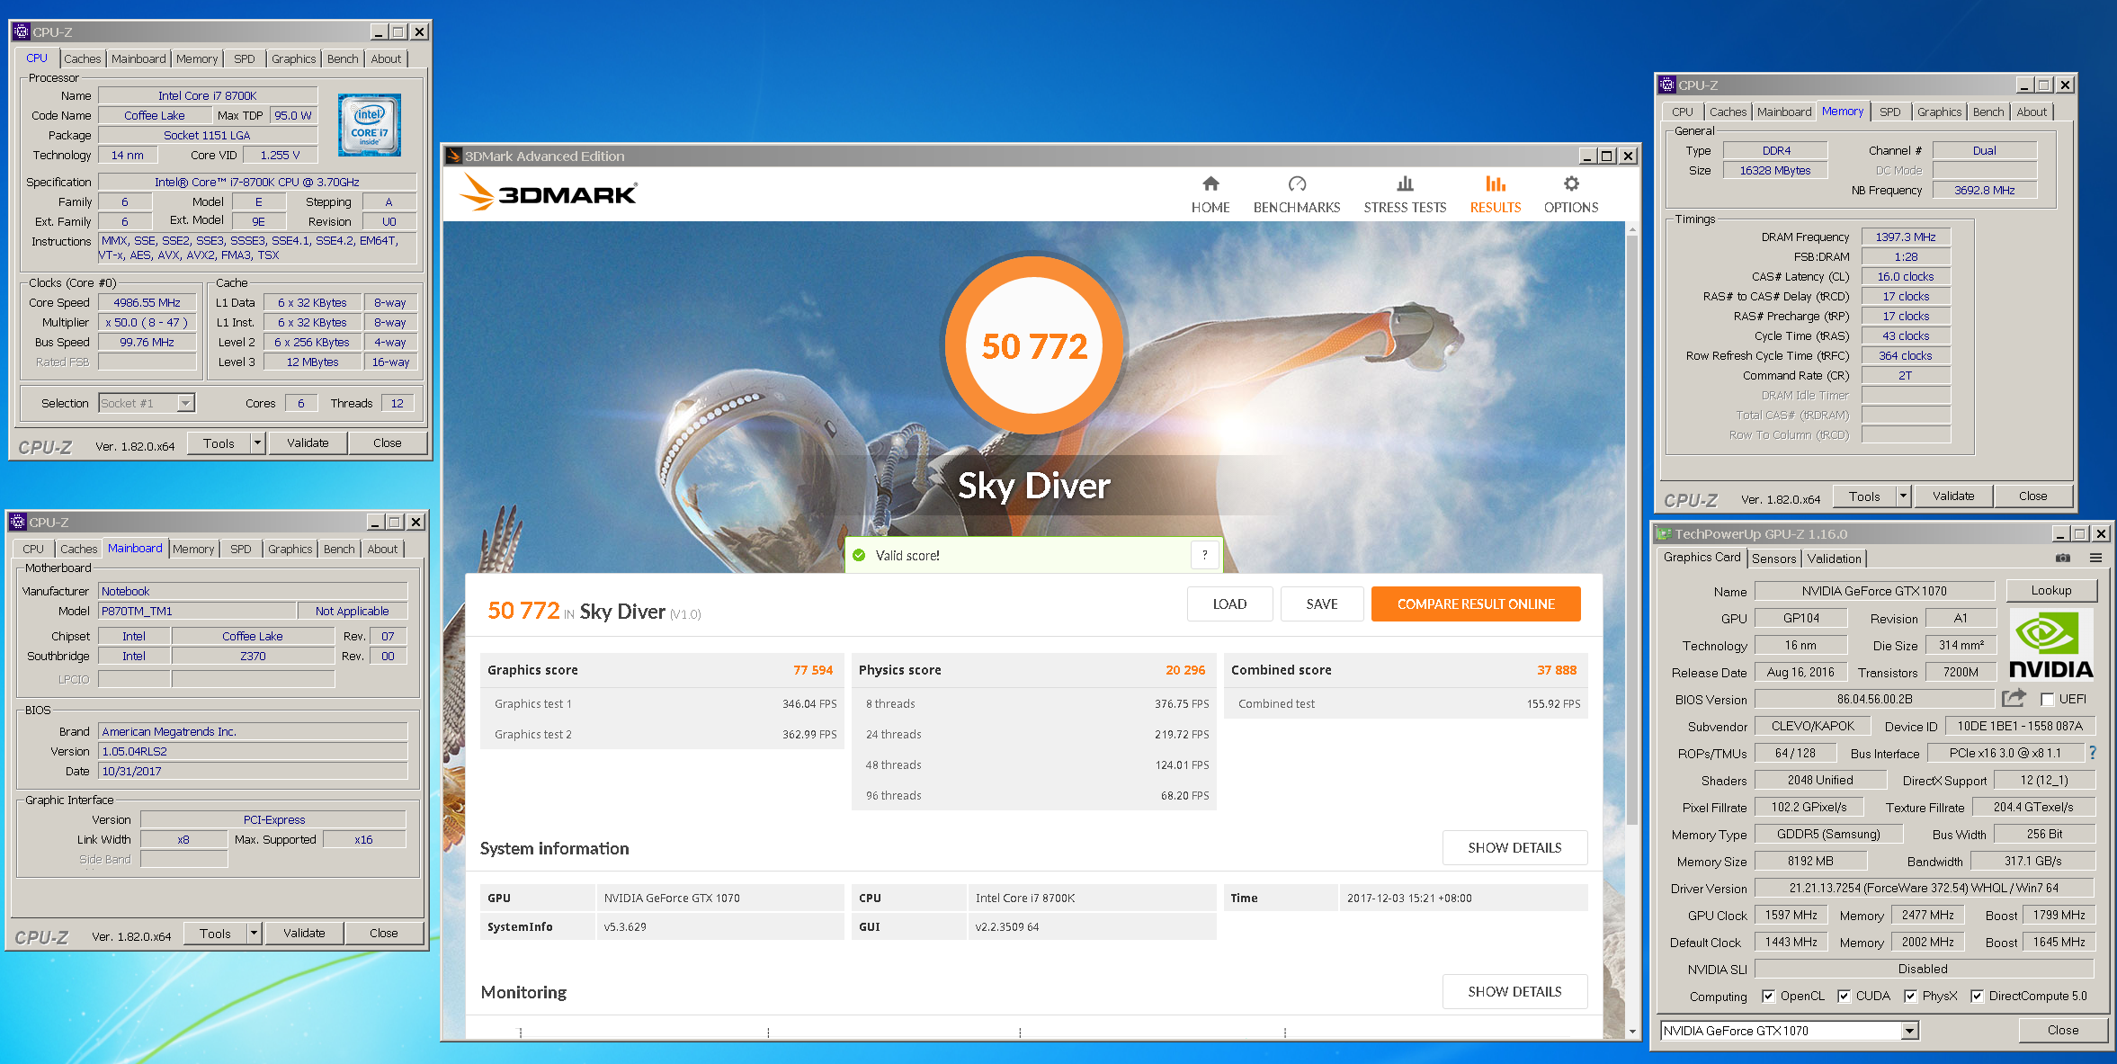Image resolution: width=2117 pixels, height=1064 pixels.
Task: Toggle the CUDA checkbox
Action: [1844, 996]
